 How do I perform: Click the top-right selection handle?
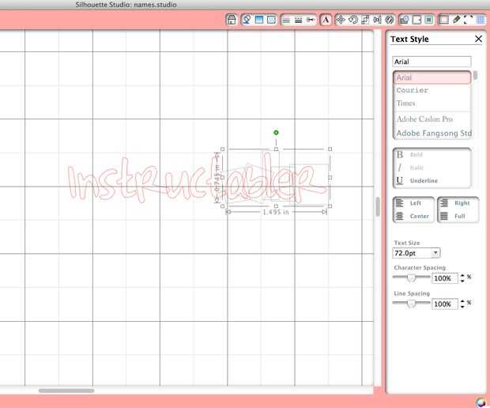(x=330, y=149)
